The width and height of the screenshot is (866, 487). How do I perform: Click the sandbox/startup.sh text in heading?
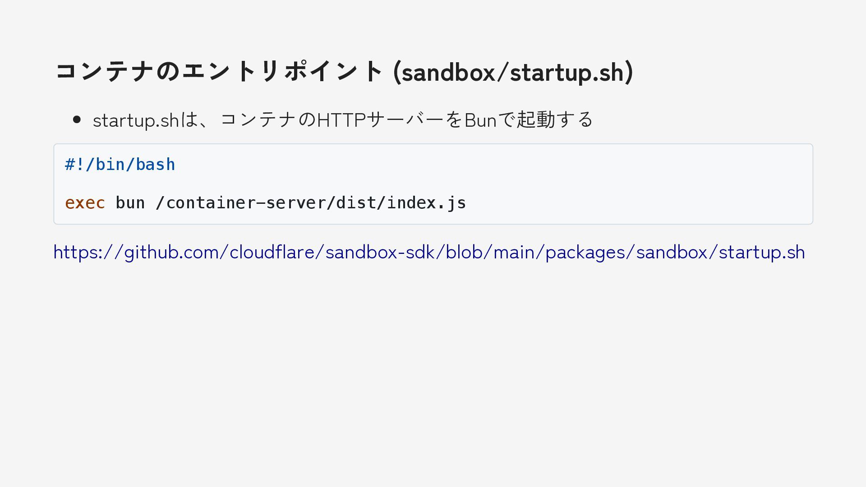[513, 72]
